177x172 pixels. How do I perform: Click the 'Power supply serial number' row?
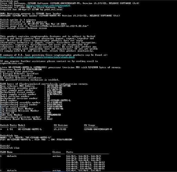31,94
